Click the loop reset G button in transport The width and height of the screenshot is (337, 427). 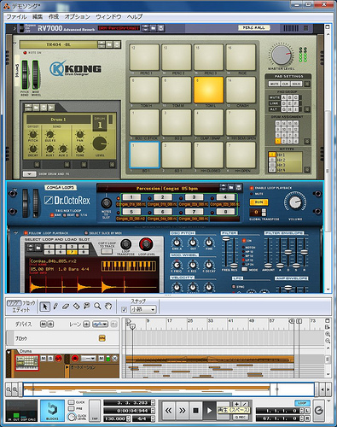(x=319, y=411)
